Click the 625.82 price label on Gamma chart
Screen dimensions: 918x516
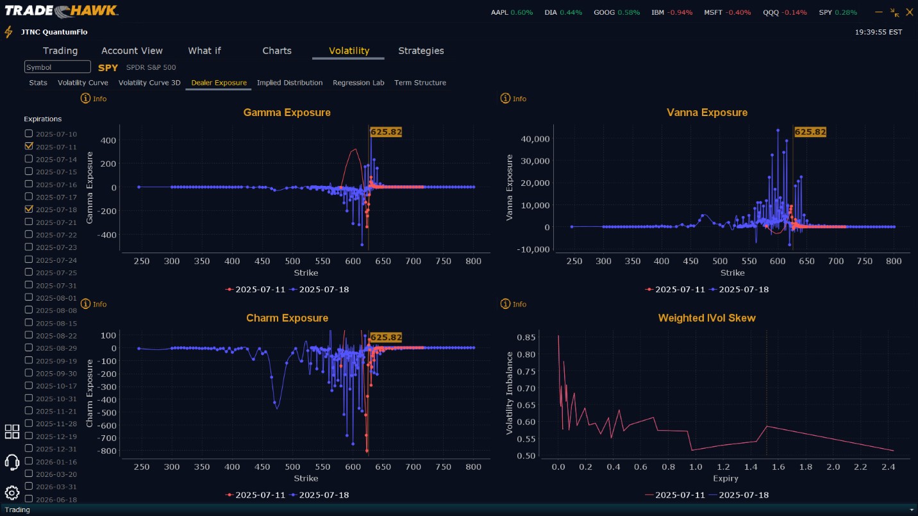(x=386, y=132)
